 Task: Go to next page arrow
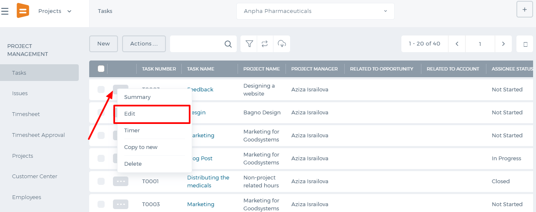pos(503,44)
